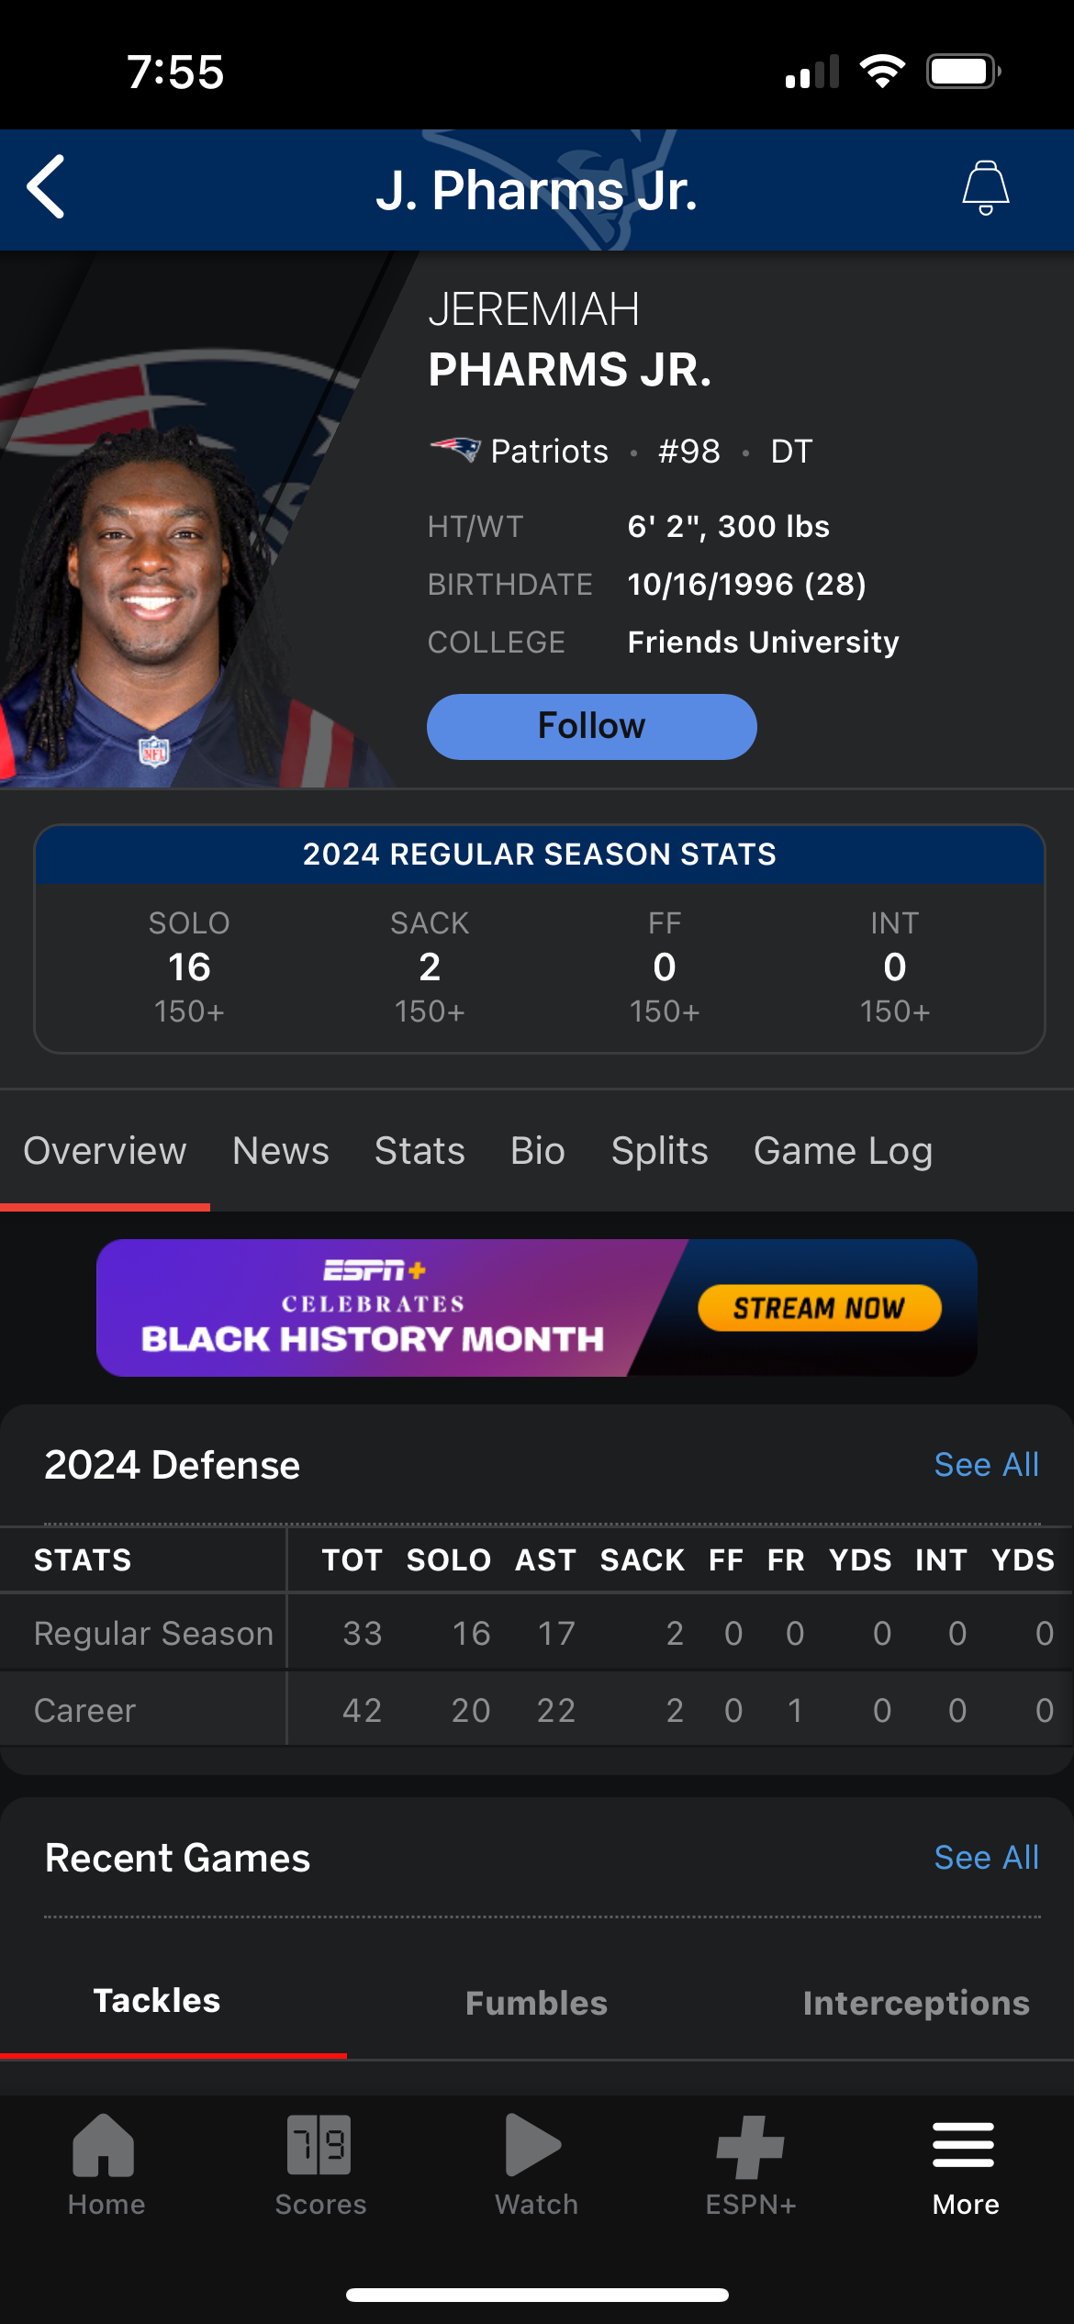Tap the back arrow icon

coord(46,187)
